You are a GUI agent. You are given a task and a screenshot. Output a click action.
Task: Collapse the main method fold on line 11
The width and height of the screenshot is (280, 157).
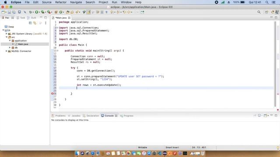(x=57, y=51)
